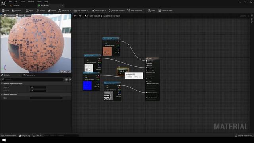Click the console command input field

click(61, 135)
